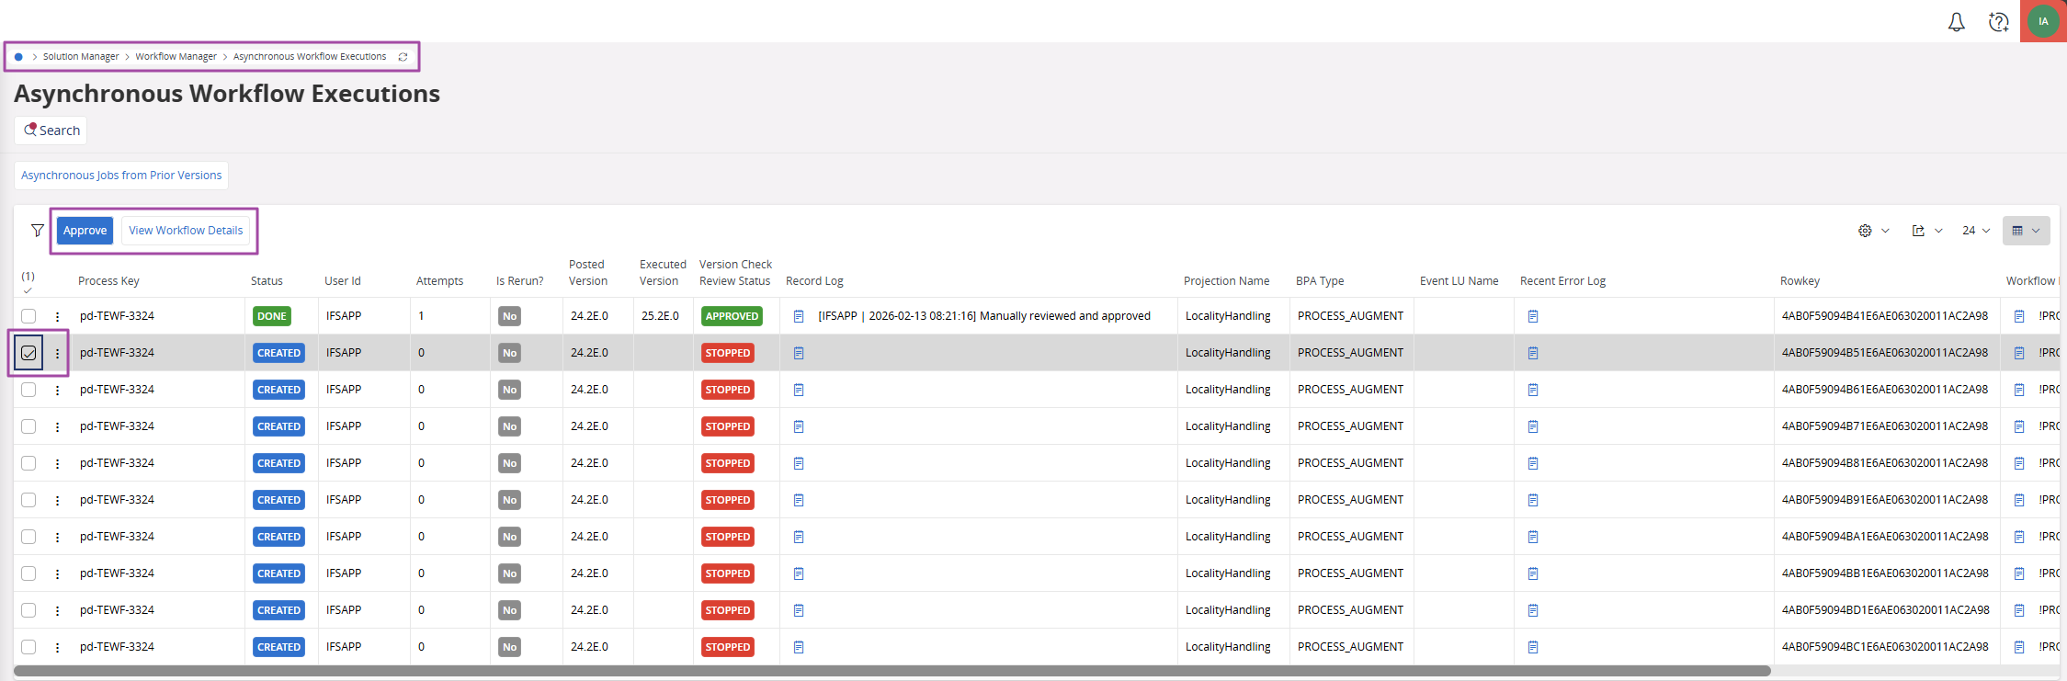Click the green APPROVED status badge
The height and width of the screenshot is (681, 2067).
coord(732,316)
